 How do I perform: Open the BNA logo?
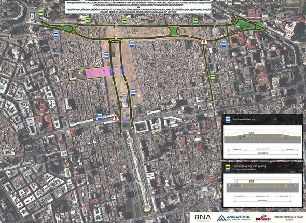point(203,217)
